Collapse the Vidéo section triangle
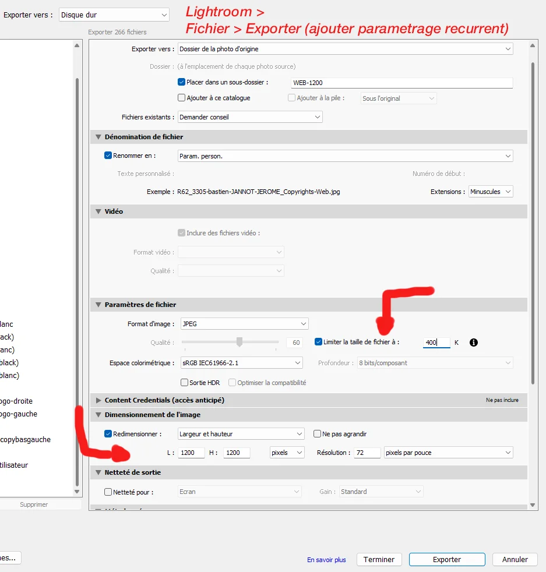Image resolution: width=546 pixels, height=572 pixels. pos(98,211)
